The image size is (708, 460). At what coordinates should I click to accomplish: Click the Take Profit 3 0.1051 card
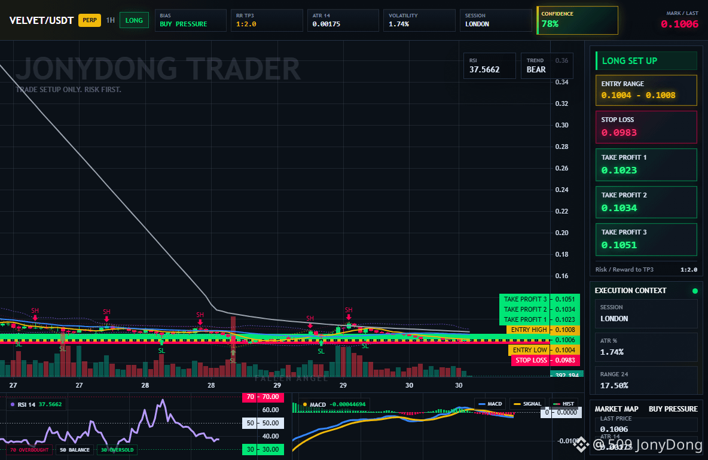(646, 239)
